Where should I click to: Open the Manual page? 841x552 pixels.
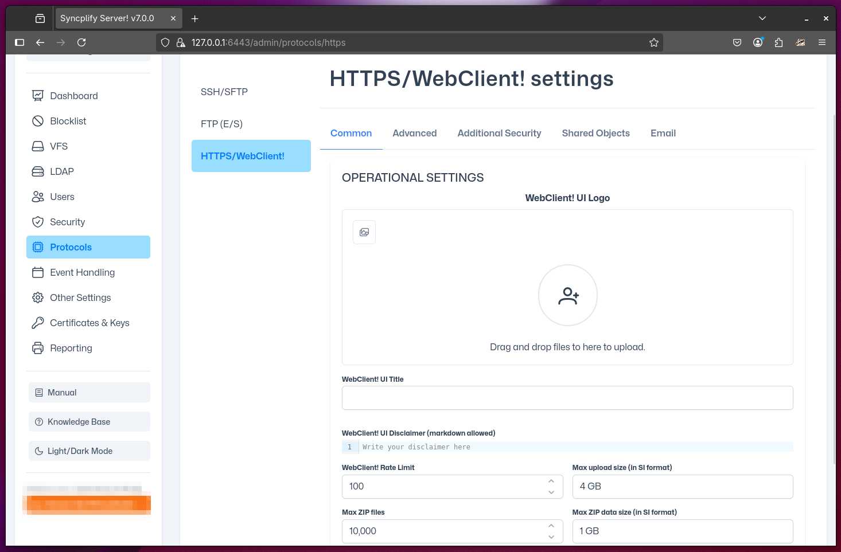pyautogui.click(x=63, y=392)
